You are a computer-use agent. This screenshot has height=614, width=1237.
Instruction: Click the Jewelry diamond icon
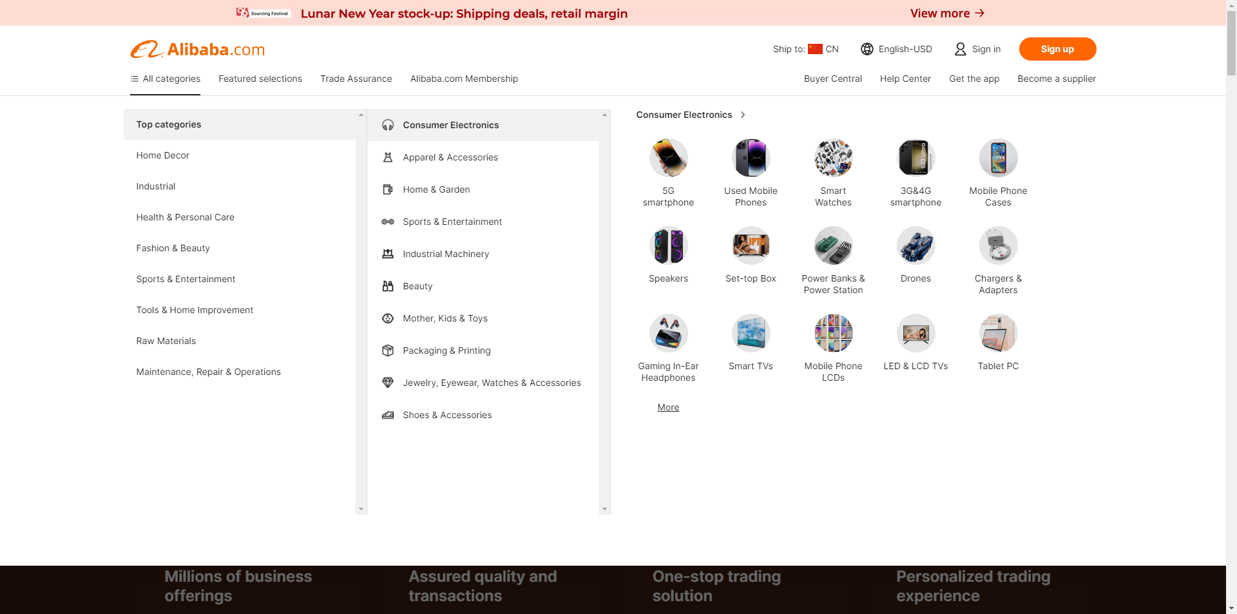388,383
